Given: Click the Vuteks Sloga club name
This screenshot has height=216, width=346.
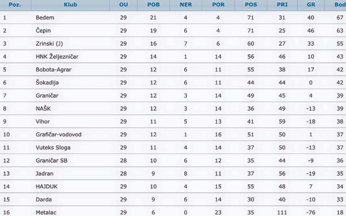Looking at the screenshot, I should pos(53,148).
